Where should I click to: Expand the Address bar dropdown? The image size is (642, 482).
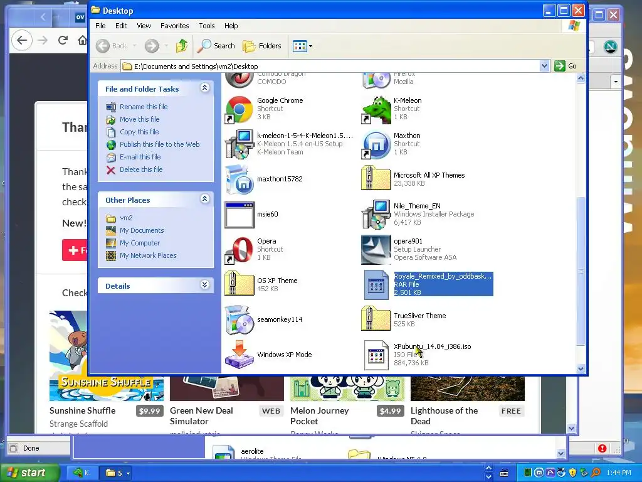point(544,66)
